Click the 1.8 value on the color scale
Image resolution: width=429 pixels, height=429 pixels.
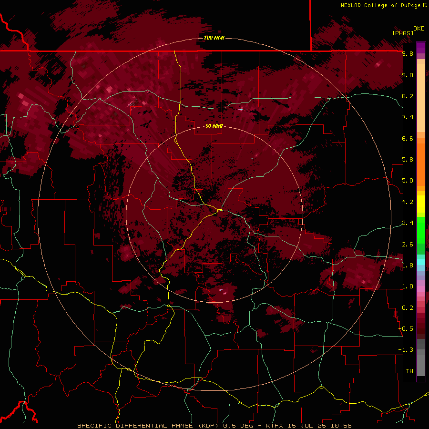coord(408,266)
